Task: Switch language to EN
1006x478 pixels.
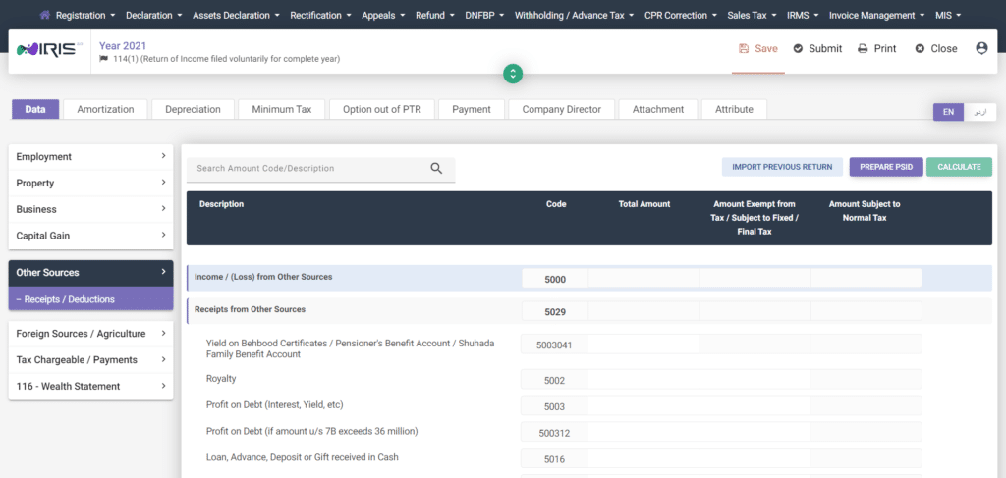Action: click(948, 112)
